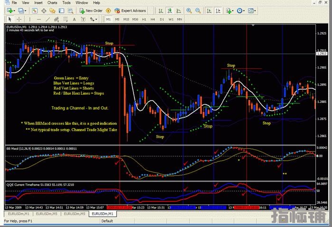This screenshot has width=332, height=227.
Task: Click the zoom out magnifier icon
Action: (x=198, y=10)
